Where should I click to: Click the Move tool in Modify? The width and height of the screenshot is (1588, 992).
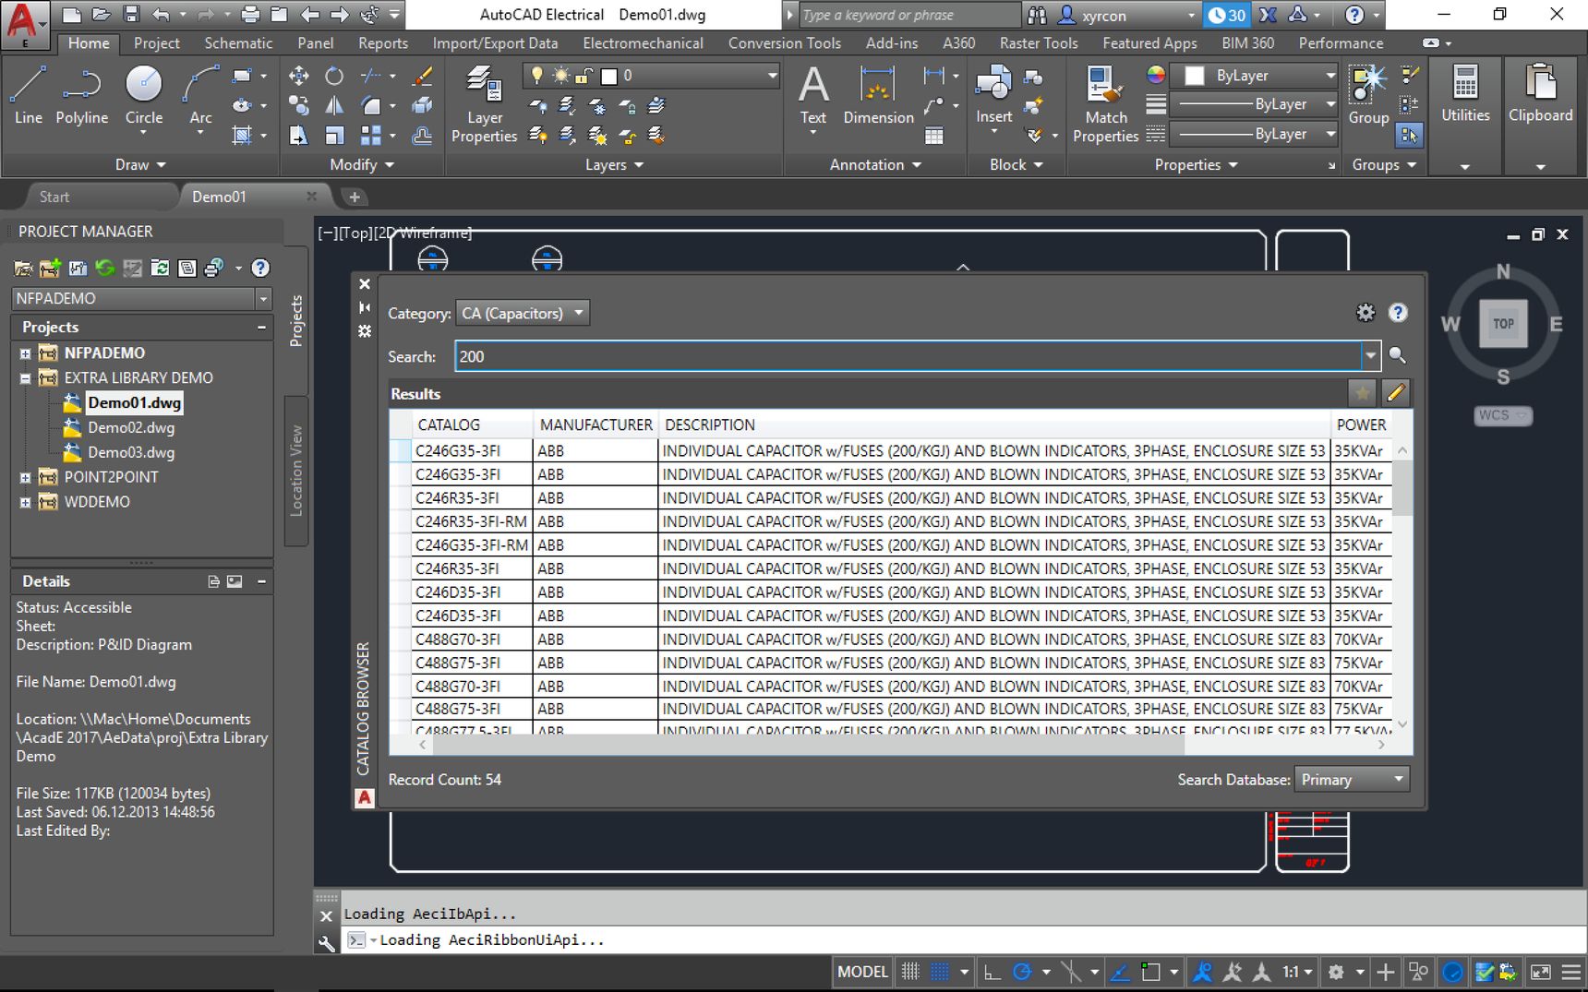tap(298, 76)
